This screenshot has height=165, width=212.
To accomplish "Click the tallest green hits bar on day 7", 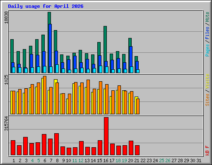I will 49,18.
